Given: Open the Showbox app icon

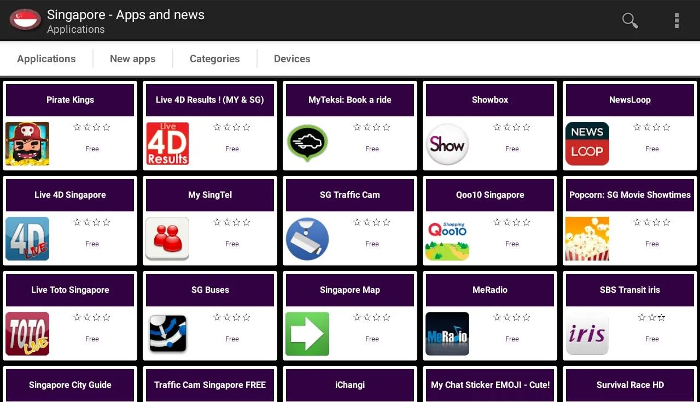Looking at the screenshot, I should (447, 144).
